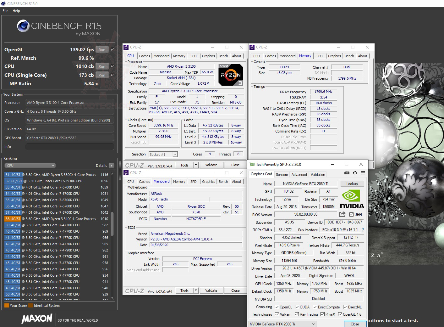This screenshot has height=327, width=444.
Task: Open the Socket #1 selection dropdown
Action: coord(163,155)
